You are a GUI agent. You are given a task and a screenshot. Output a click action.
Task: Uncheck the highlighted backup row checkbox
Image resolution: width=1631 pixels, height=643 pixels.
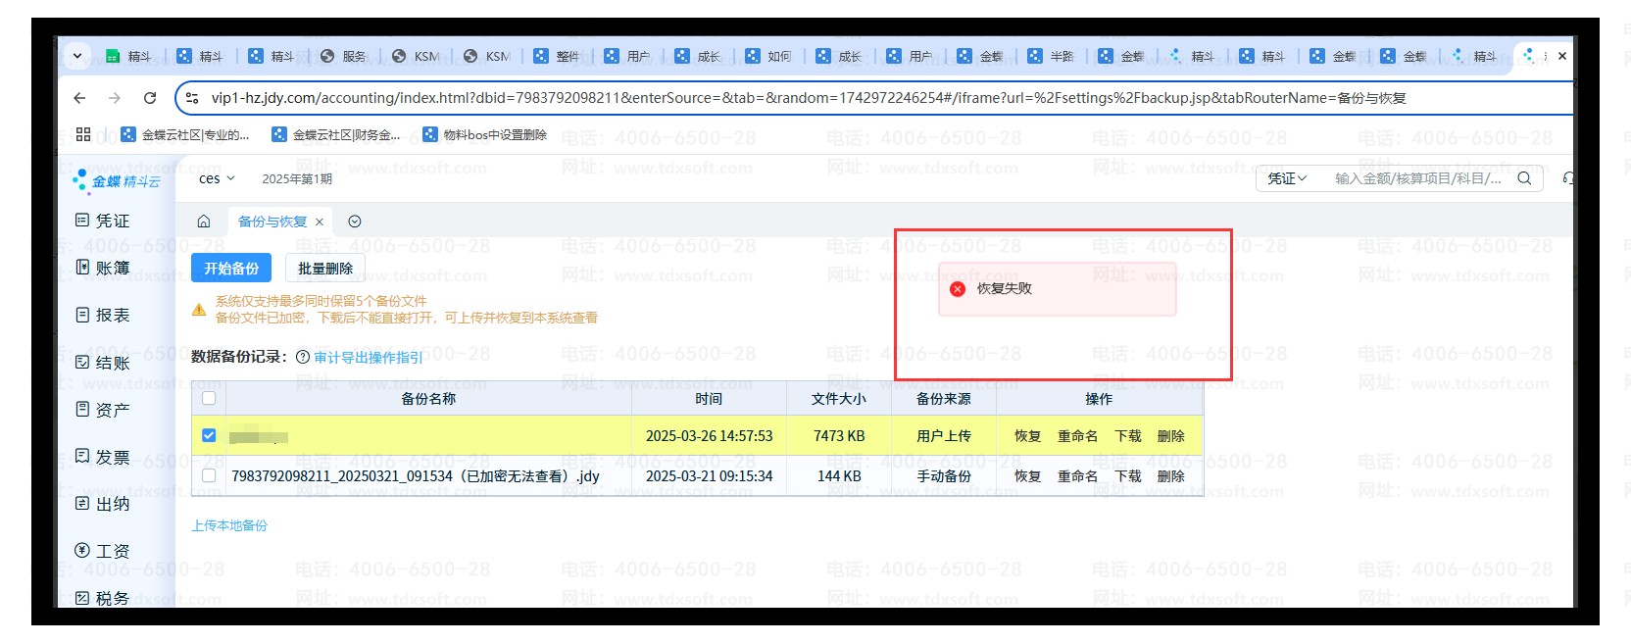click(x=209, y=435)
